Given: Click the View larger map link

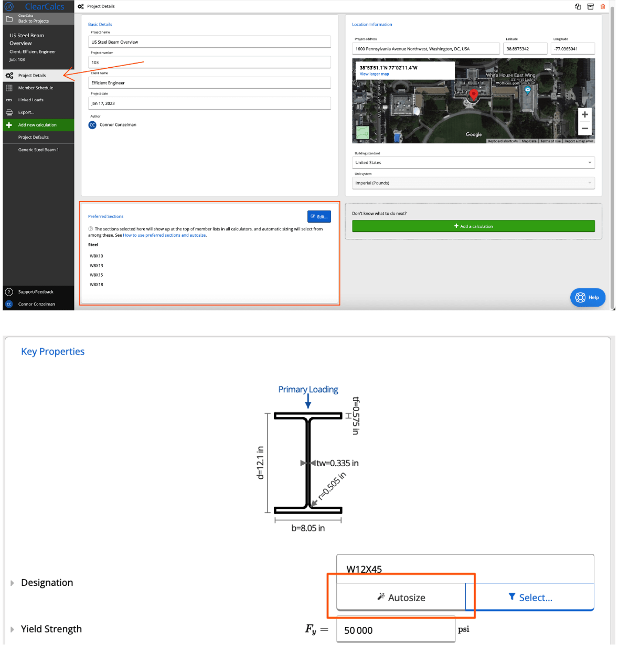Looking at the screenshot, I should [x=374, y=74].
